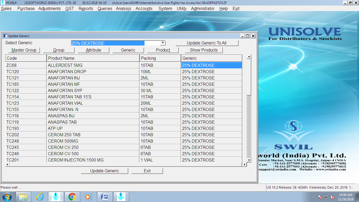Open the Windows Start menu
359x202 pixels.
pyautogui.click(x=7, y=196)
